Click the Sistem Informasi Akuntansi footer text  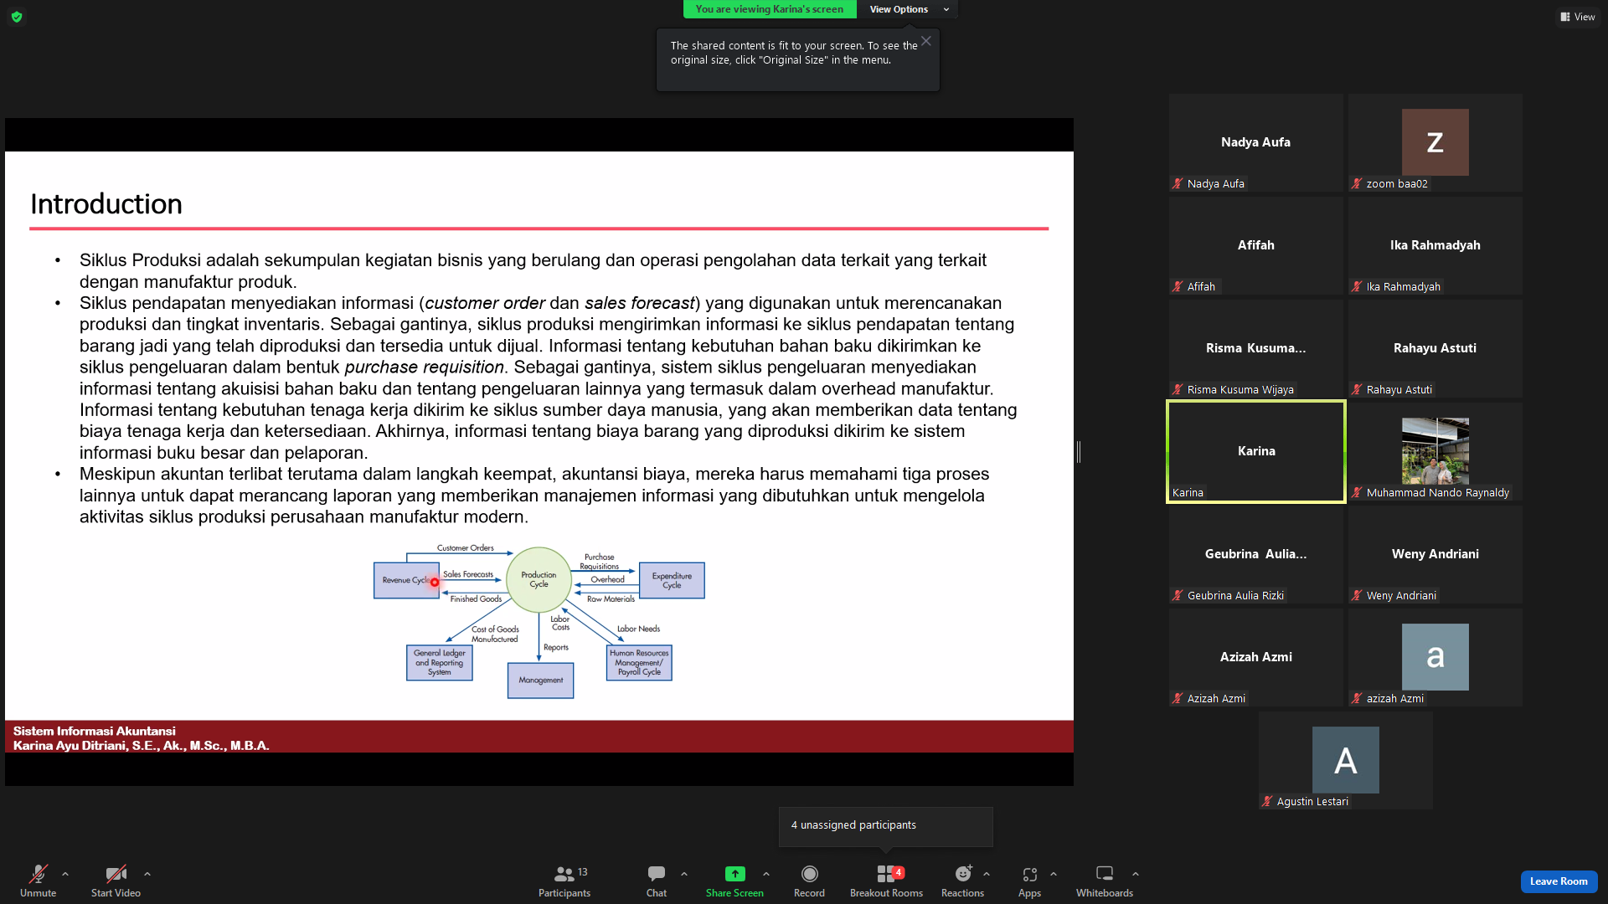pos(95,731)
